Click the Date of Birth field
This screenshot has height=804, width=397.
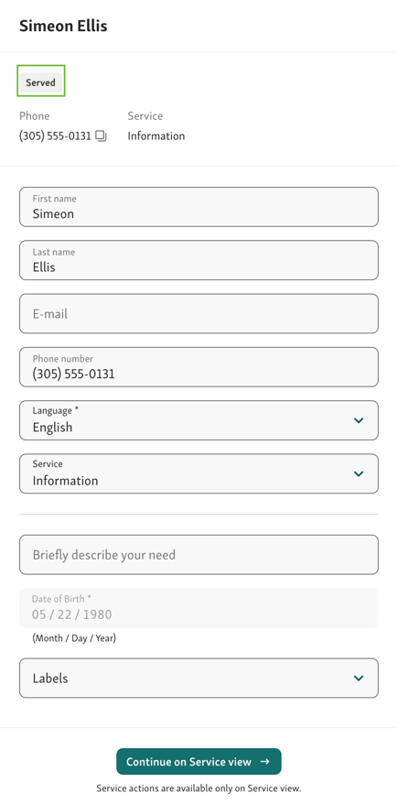click(x=198, y=608)
